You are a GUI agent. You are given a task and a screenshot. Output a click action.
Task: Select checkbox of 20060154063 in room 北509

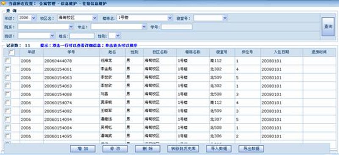pos(8,78)
